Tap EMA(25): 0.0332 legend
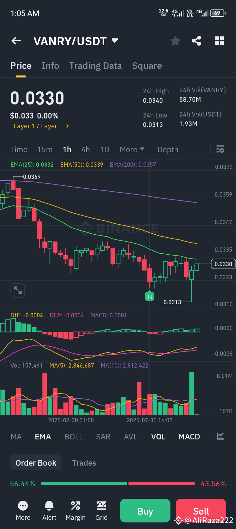The image size is (236, 529). (32, 164)
